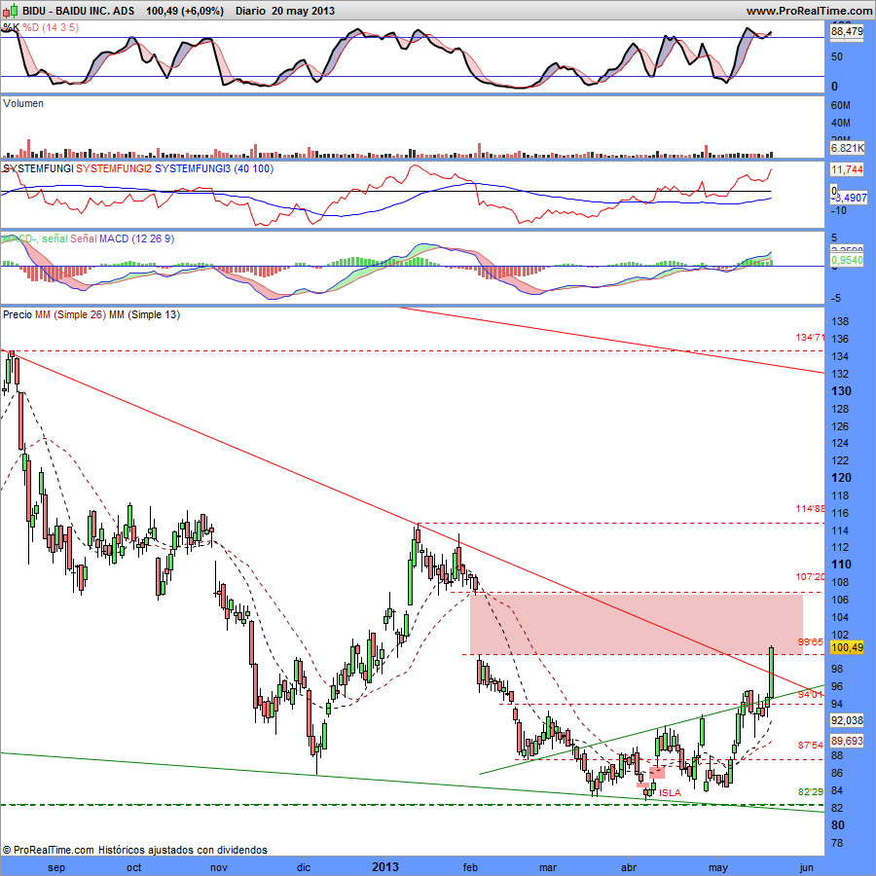Click the black SYSTEMFUNGI indicator label
Viewport: 876px width, 876px height.
(x=38, y=168)
